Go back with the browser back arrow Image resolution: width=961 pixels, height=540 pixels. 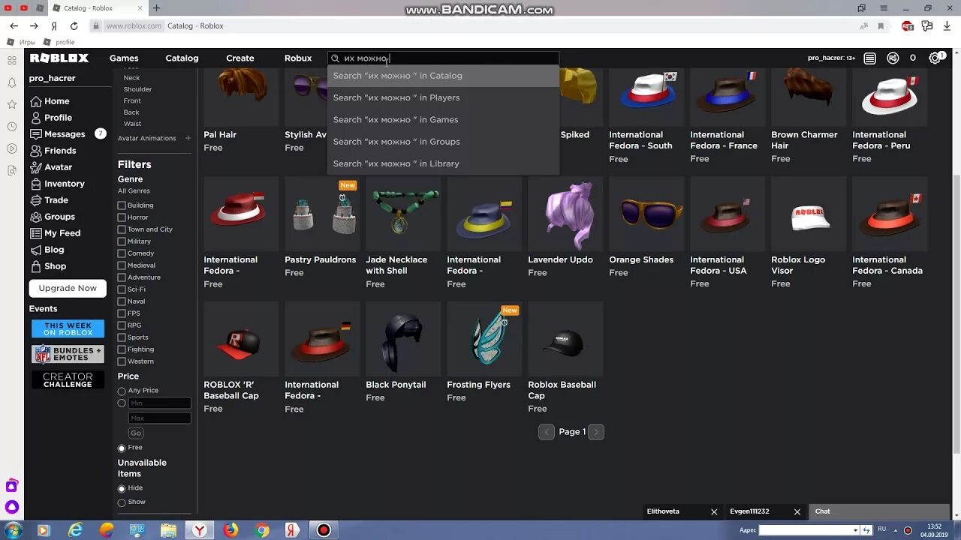14,25
